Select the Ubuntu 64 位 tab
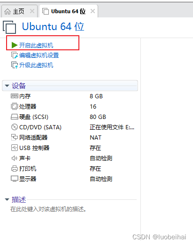The width and height of the screenshot is (193, 244). (69, 11)
